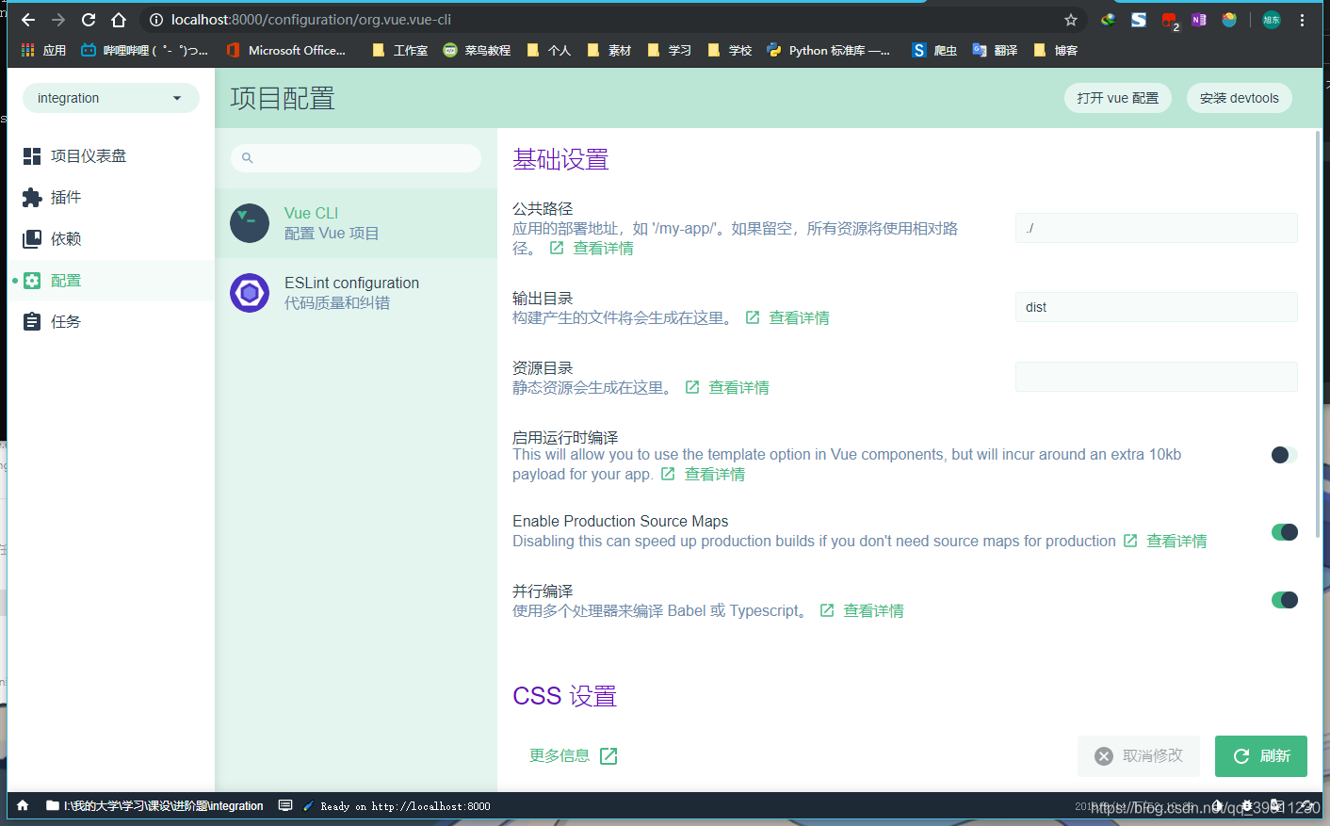Image resolution: width=1330 pixels, height=826 pixels.
Task: Open the browser's three-dot menu
Action: pos(1302,20)
